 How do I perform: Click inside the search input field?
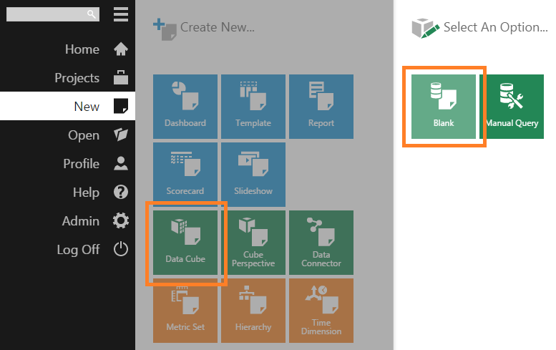pos(46,14)
